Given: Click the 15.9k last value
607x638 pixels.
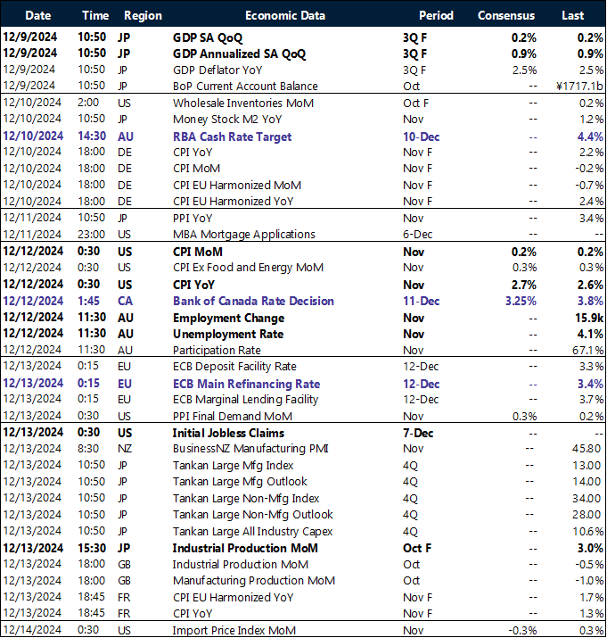Looking at the screenshot, I should (x=589, y=319).
